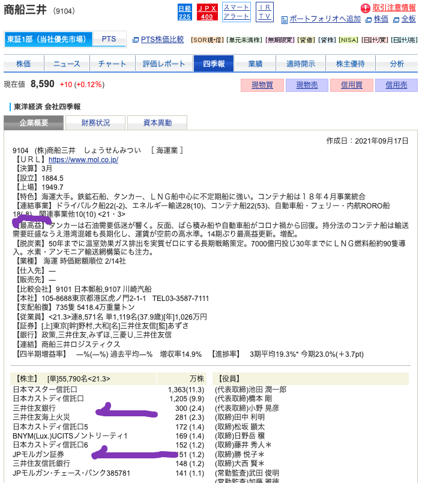The width and height of the screenshot is (422, 483).
Task: Click the SOR現・信 tag
Action: 208,40
